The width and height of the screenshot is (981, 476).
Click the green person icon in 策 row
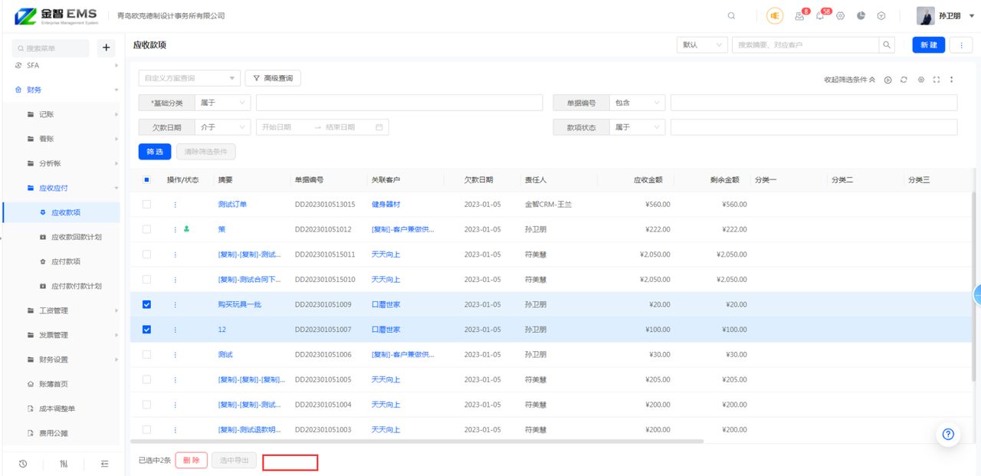[187, 229]
